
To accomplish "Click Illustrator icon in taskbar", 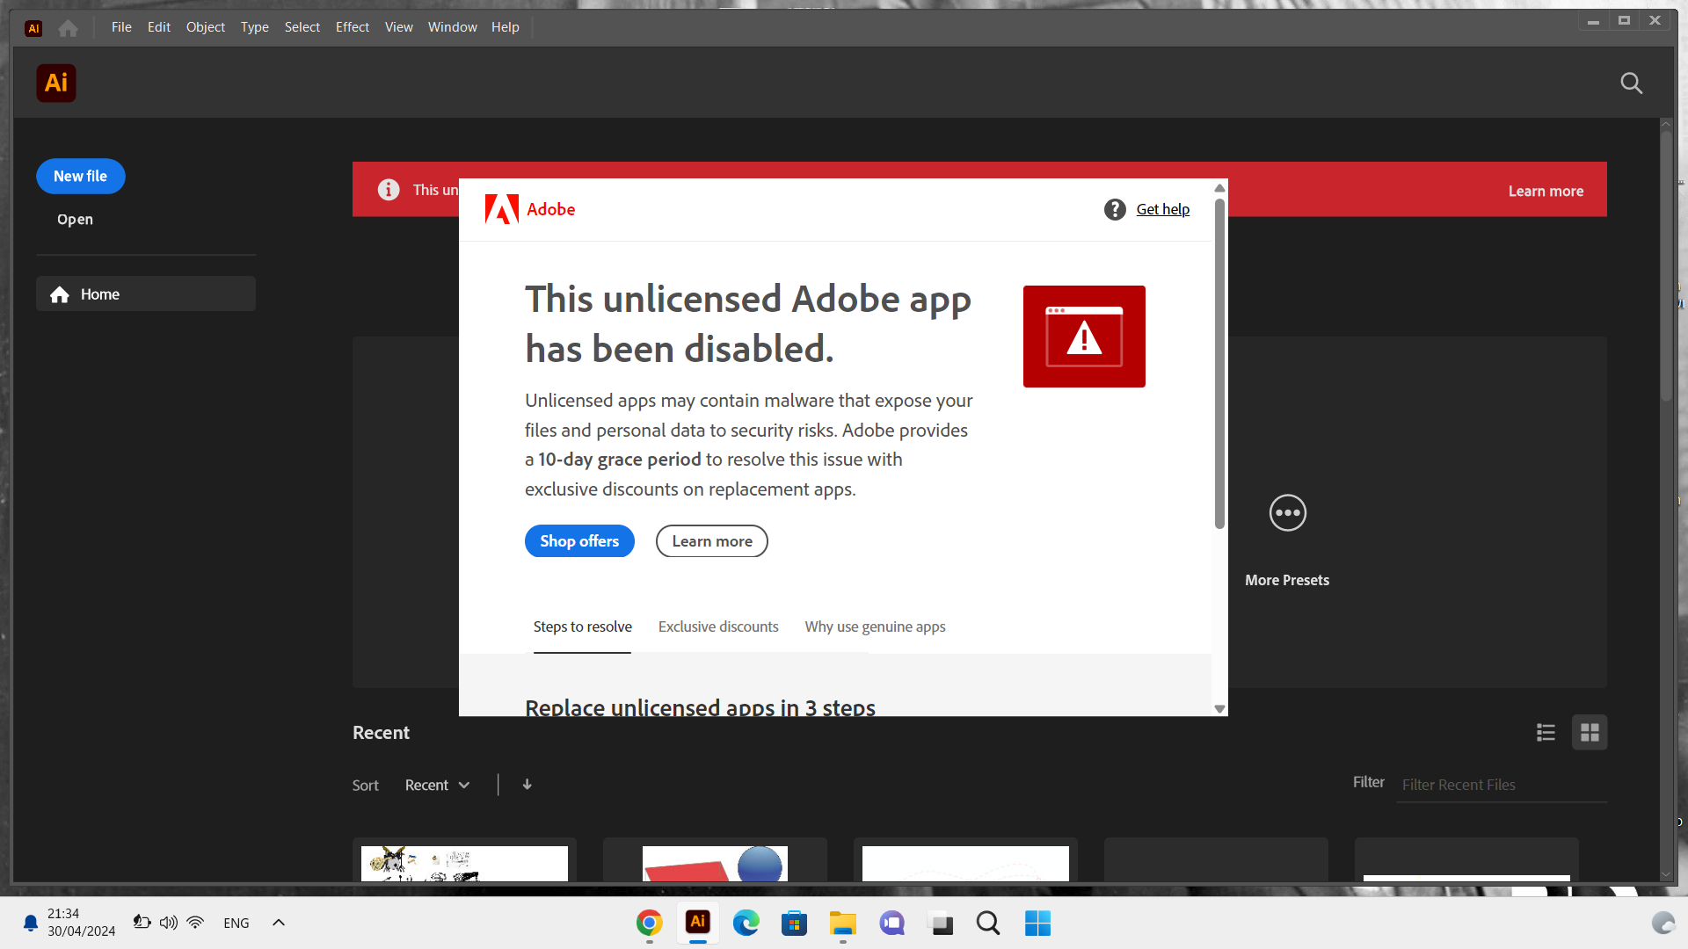I will pos(698,922).
